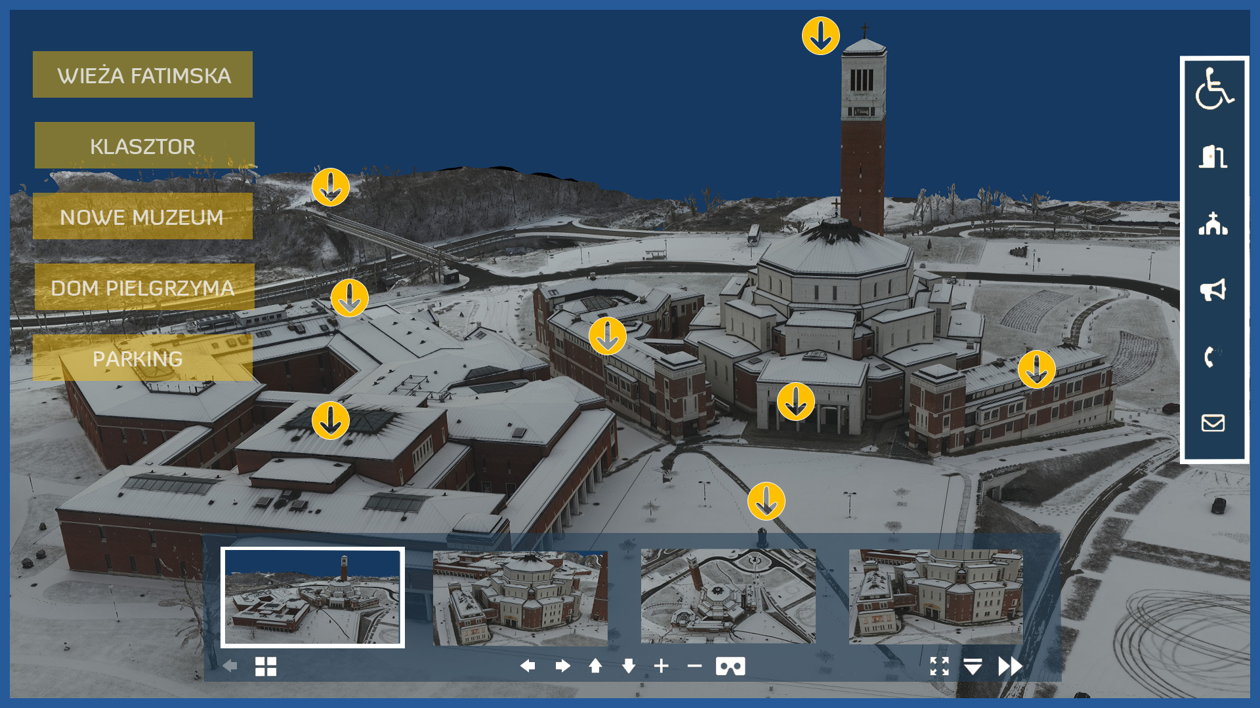
Task: Go to NOWE MUZEUM
Action: pos(142,216)
